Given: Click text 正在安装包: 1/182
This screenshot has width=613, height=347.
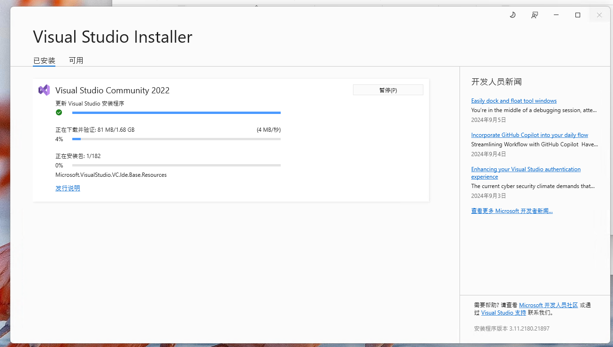Looking at the screenshot, I should pos(78,156).
